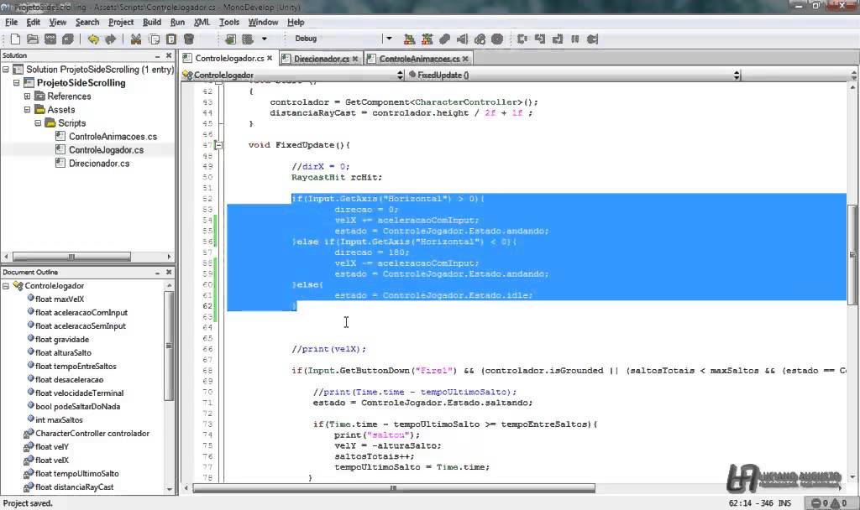This screenshot has width=860, height=510.
Task: Close the ControleJogador.cs tab
Action: tap(270, 58)
